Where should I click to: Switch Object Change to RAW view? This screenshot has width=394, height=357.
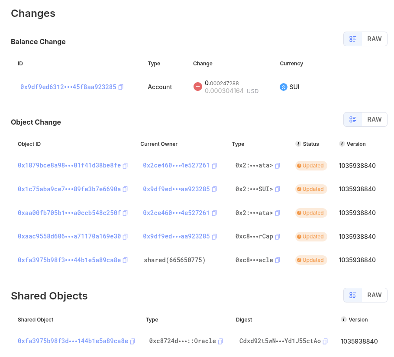375,119
